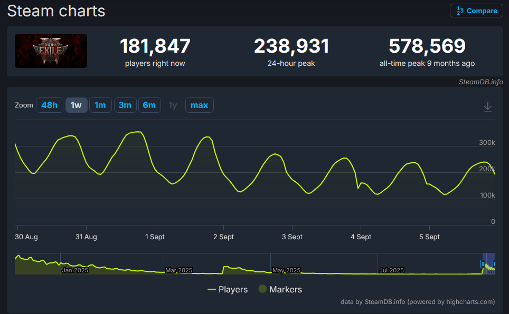Click Jan 2025 in the navigator timeline
The width and height of the screenshot is (509, 314).
(x=75, y=270)
